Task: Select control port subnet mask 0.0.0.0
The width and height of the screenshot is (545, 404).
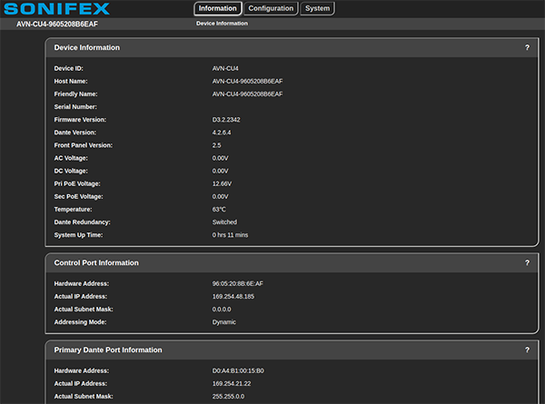Action: tap(222, 310)
